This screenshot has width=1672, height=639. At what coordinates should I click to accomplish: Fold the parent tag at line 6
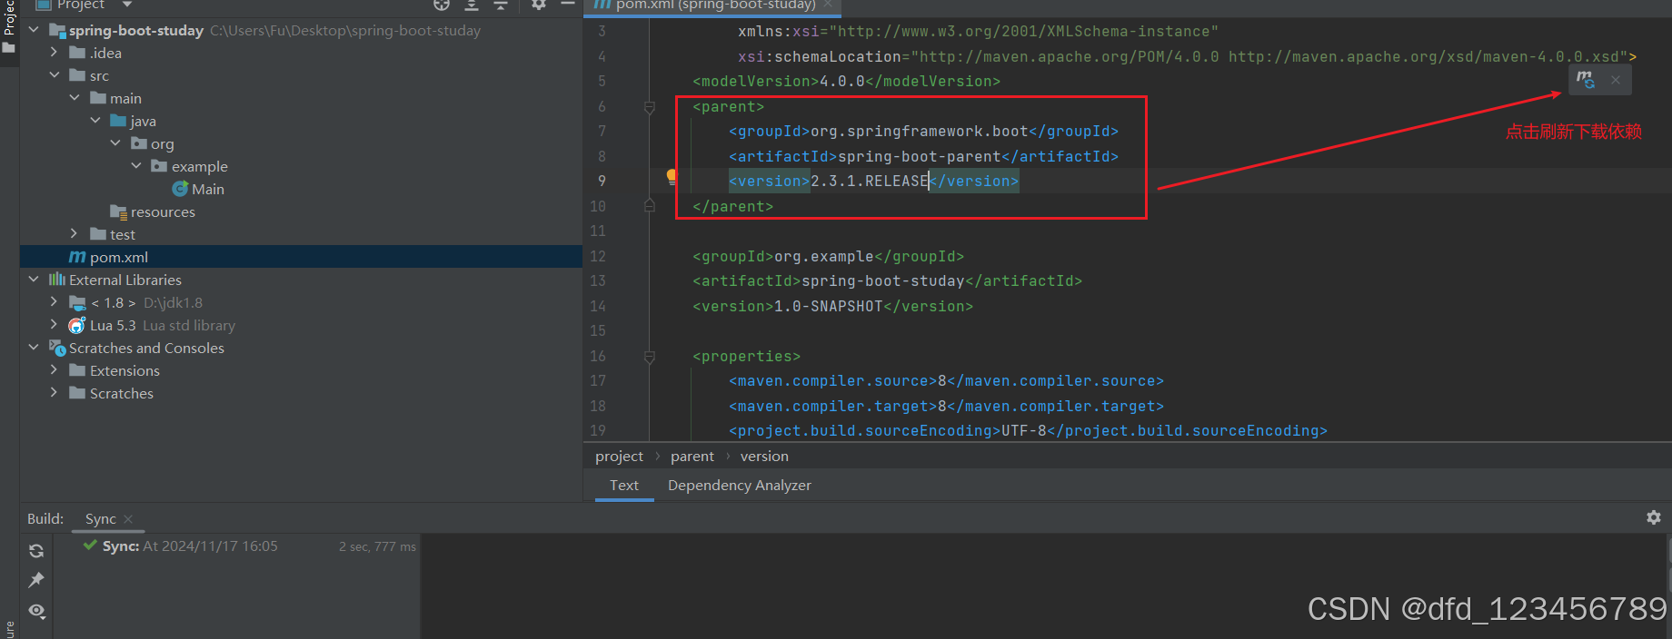pos(650,107)
